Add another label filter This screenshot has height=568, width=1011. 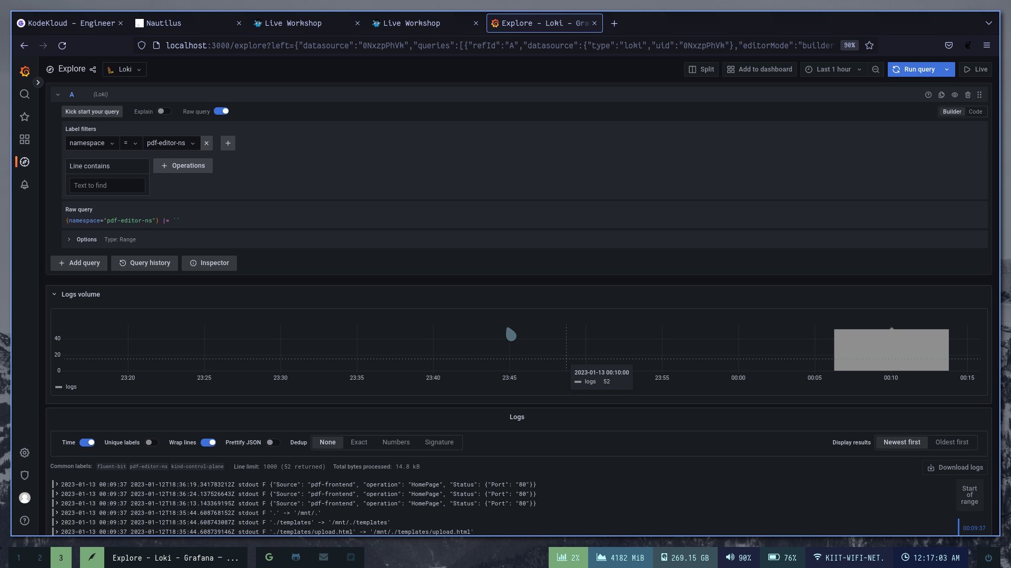click(228, 143)
